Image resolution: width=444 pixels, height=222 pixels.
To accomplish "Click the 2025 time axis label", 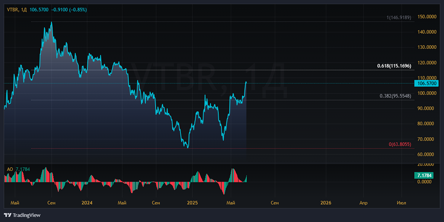I will point(192,203).
